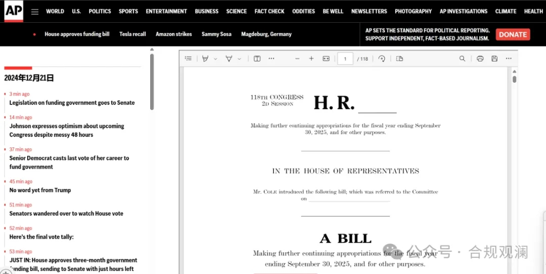Select the PDF highlight tool
This screenshot has width=546, height=274.
pyautogui.click(x=205, y=59)
